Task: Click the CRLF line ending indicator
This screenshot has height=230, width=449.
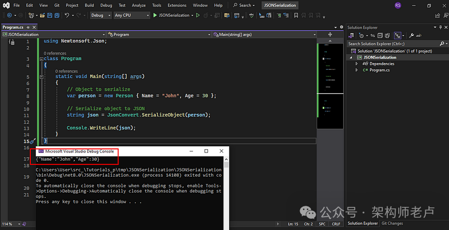Action: (336, 224)
